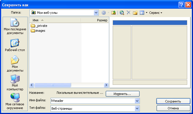The image size is (193, 114).
Task: Click the Views icon in toolbar
Action: click(x=142, y=13)
